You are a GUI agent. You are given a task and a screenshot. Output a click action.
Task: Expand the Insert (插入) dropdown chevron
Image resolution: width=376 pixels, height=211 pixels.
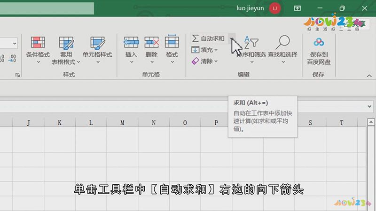(132, 62)
